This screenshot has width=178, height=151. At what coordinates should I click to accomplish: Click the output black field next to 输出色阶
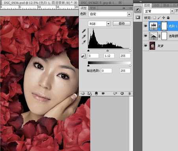(x=107, y=71)
